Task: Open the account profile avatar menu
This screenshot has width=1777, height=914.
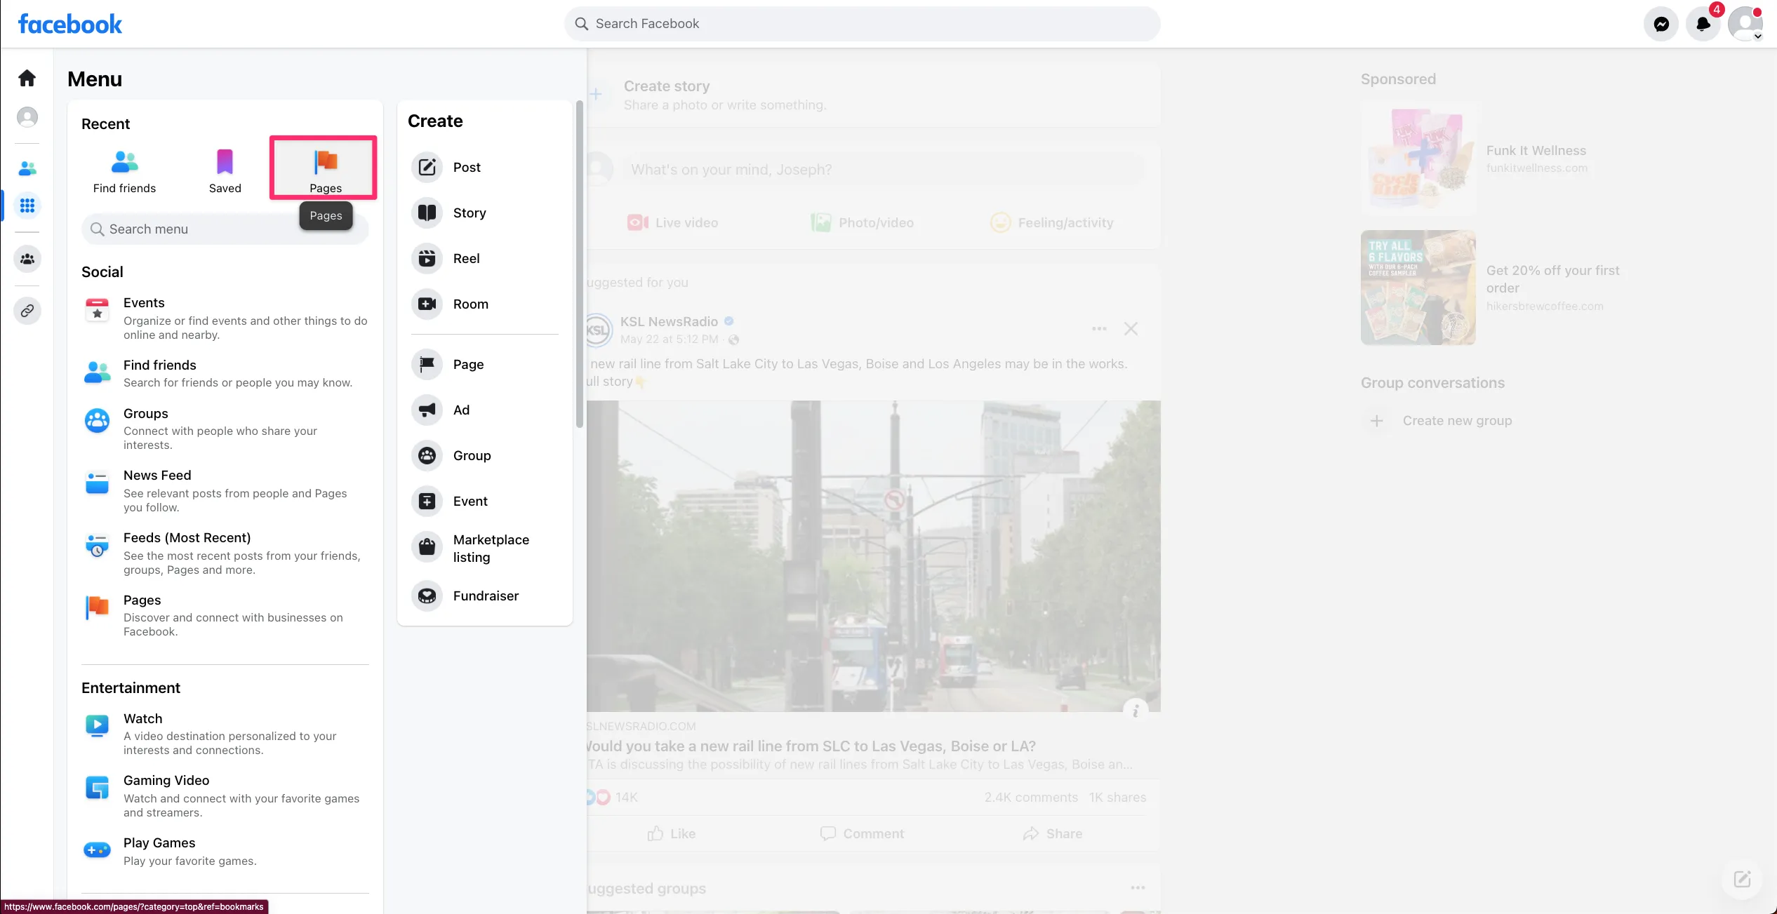Action: (1745, 25)
